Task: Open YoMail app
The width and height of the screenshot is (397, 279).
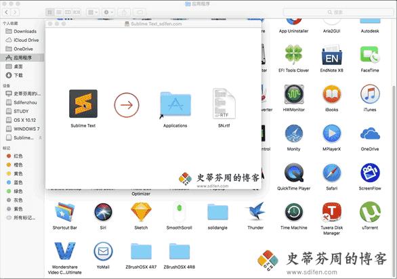Action: [103, 251]
